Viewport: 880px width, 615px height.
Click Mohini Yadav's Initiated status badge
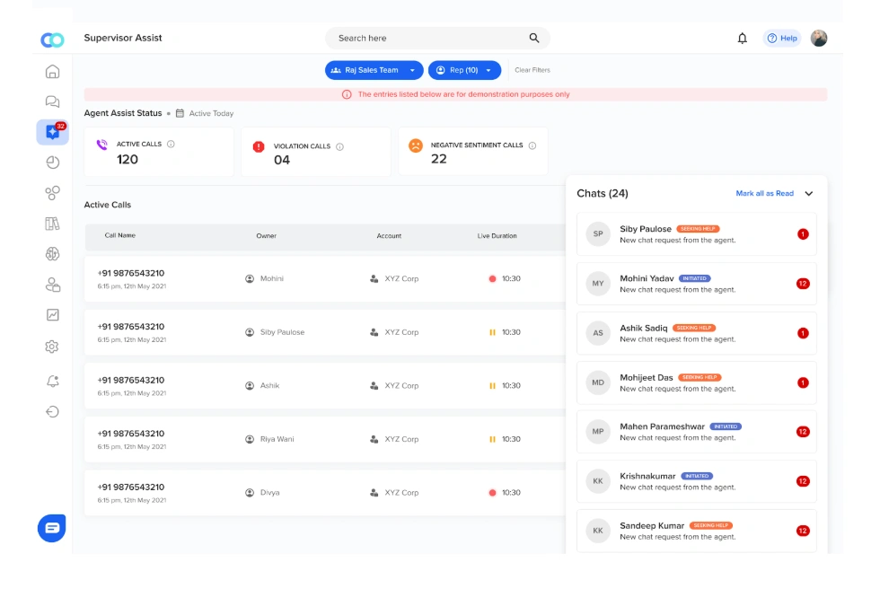[x=695, y=278]
